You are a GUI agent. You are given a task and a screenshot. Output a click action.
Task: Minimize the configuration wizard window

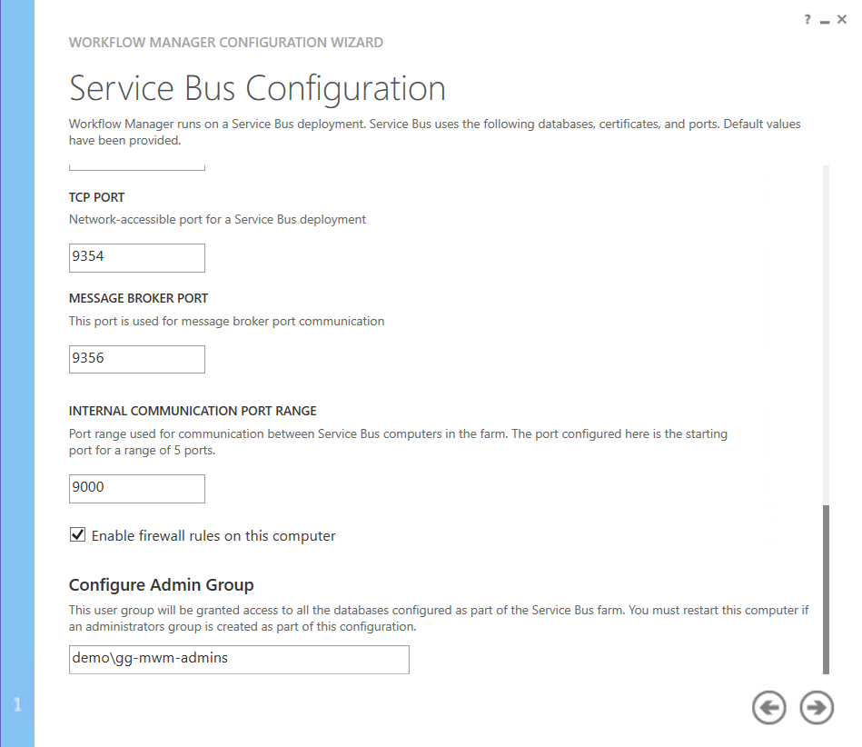(x=824, y=21)
